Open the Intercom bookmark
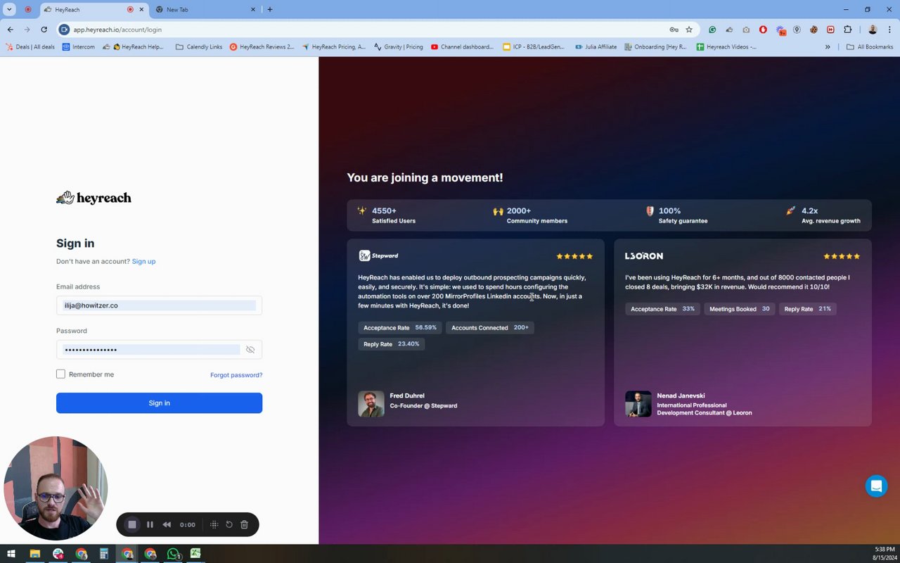 (78, 47)
